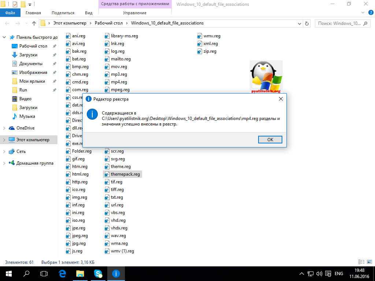Viewport: 375px width, 281px height.
Task: Expand the Сеть tree node
Action: 4,151
